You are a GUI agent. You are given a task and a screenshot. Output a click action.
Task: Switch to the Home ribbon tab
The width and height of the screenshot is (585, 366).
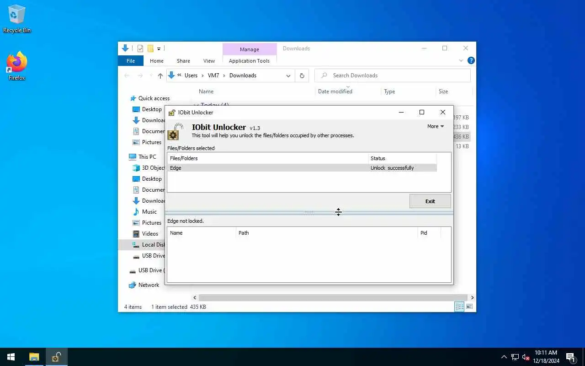coord(156,61)
